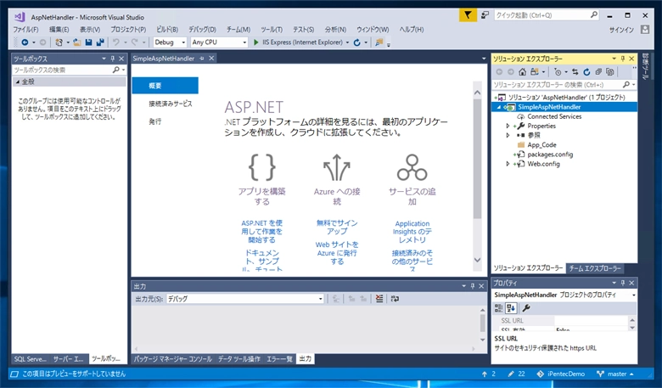Viewport: 662px width, 388px height.
Task: Expand the Web.config node
Action: pos(508,164)
